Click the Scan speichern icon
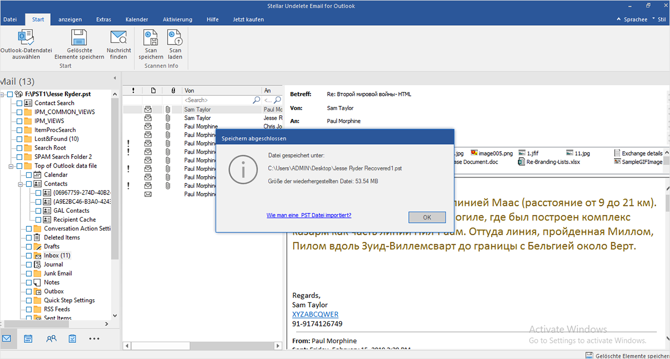 point(151,38)
